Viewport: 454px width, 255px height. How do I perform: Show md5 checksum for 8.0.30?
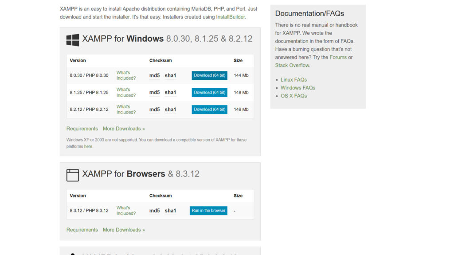click(x=155, y=75)
